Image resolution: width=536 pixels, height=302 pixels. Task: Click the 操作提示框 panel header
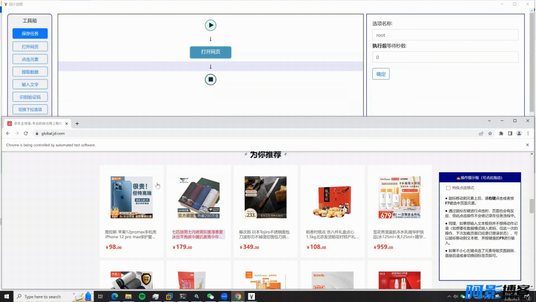tap(480, 178)
